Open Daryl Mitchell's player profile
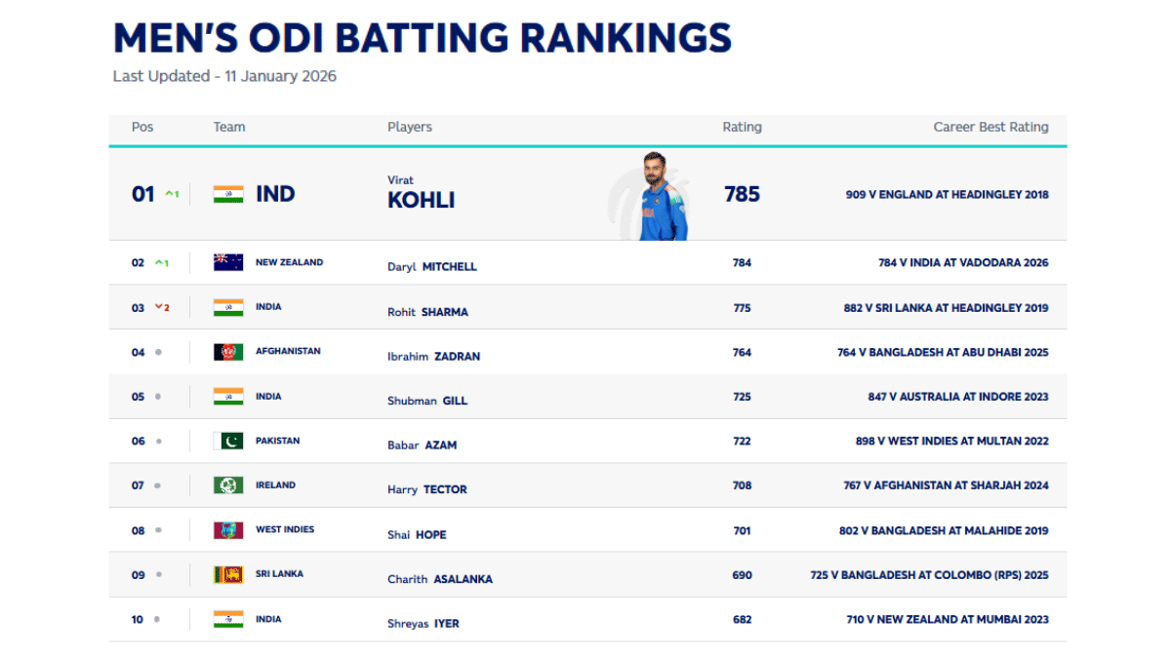 431,266
